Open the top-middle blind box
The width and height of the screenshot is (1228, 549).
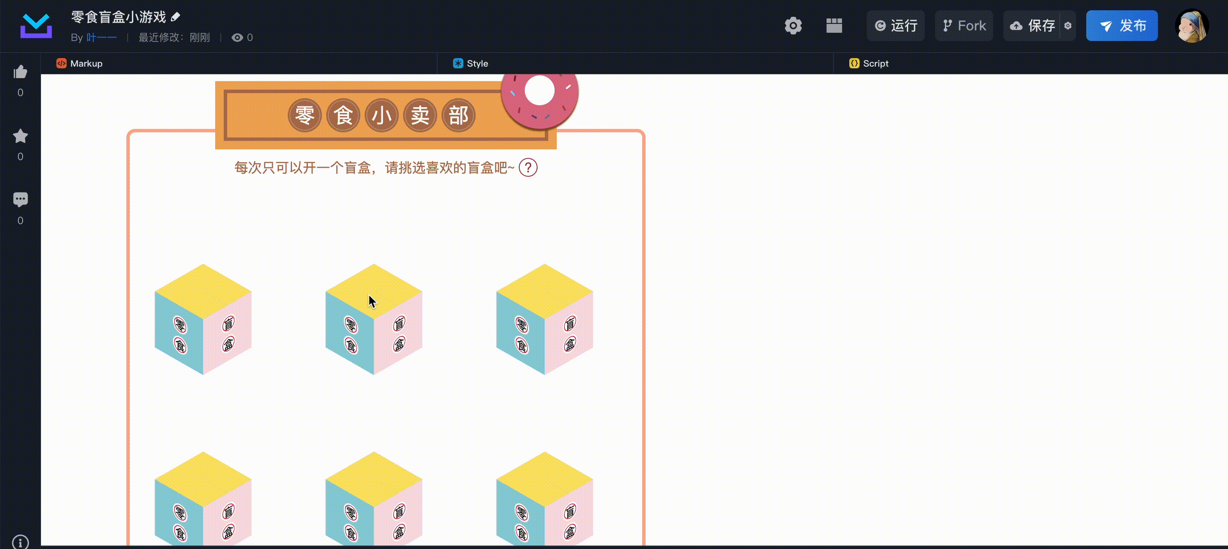tap(374, 319)
